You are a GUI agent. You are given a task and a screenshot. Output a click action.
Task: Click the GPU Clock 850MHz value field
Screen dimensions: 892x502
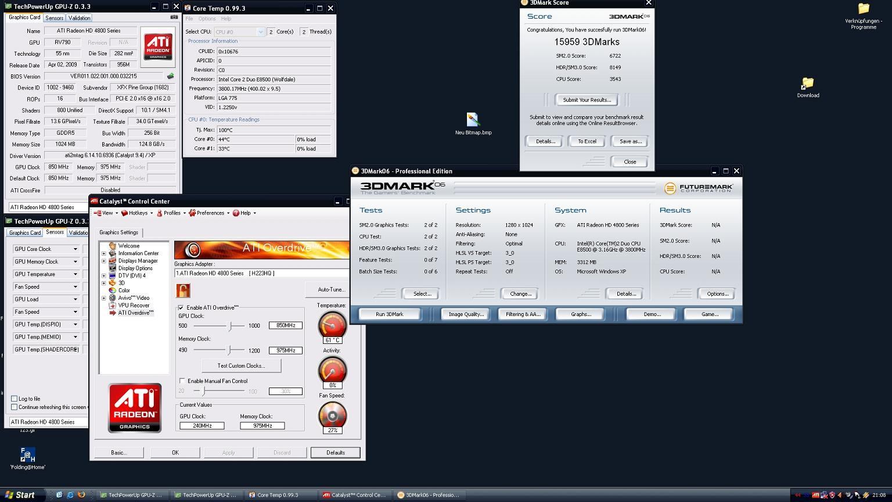coord(286,325)
